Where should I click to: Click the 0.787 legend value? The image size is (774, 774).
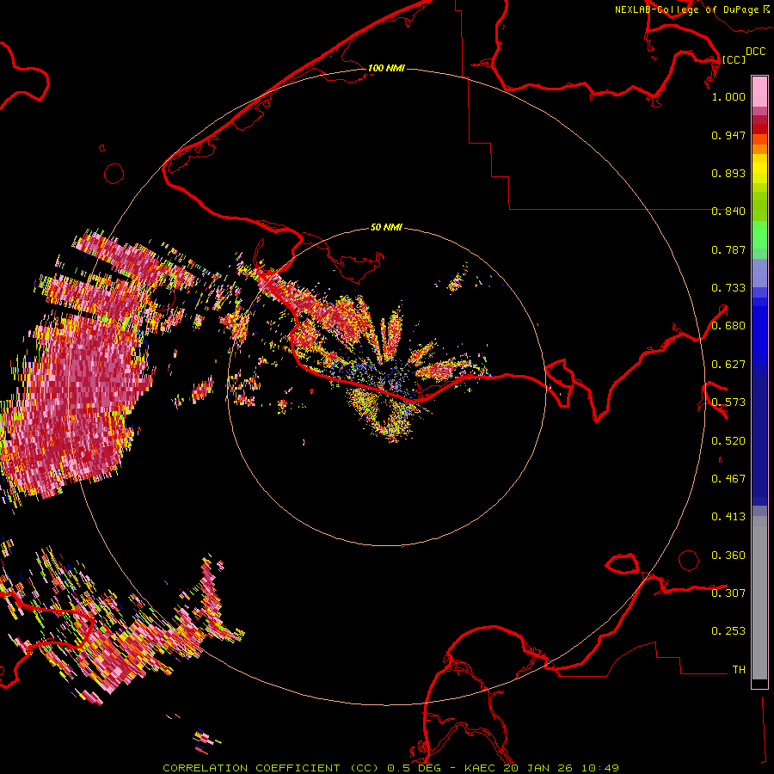point(728,249)
